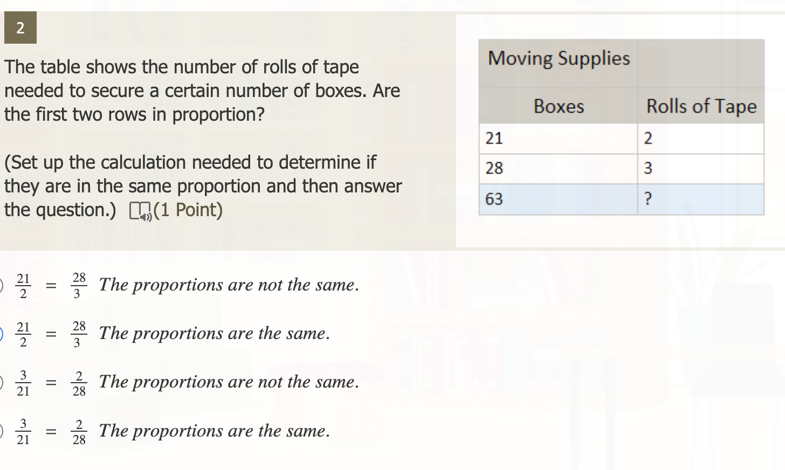This screenshot has width=785, height=470.
Task: Click the cell showing 21 boxes
Action: [493, 139]
